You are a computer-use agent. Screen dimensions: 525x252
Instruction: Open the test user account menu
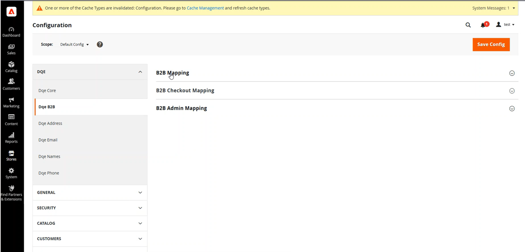pos(506,25)
